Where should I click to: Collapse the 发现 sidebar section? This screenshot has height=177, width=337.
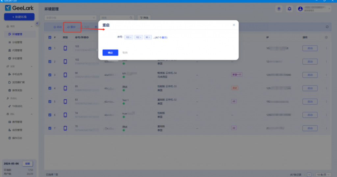pos(32,66)
